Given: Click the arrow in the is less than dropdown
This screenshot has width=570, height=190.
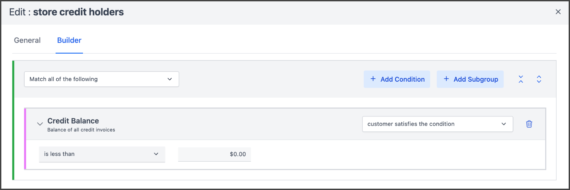Looking at the screenshot, I should (x=156, y=154).
